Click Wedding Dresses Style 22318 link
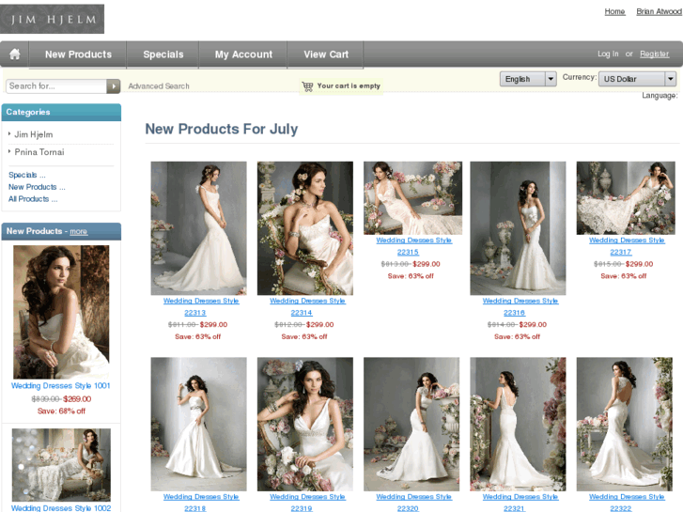683x512 pixels. [201, 503]
